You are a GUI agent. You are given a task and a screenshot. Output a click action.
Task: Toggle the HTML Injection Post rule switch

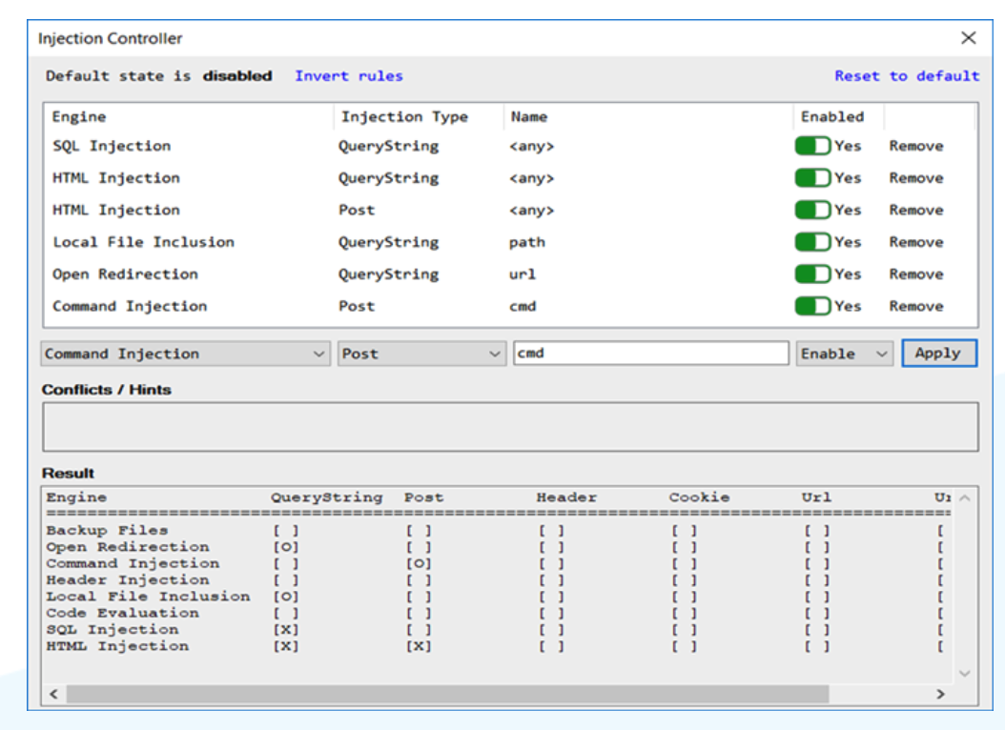click(x=812, y=210)
